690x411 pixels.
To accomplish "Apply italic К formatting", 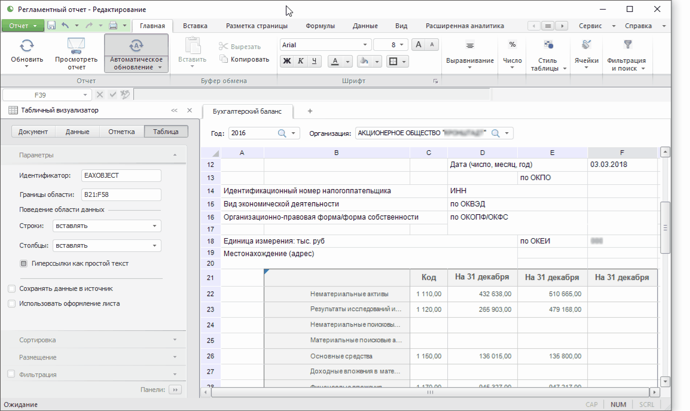I will coord(301,61).
